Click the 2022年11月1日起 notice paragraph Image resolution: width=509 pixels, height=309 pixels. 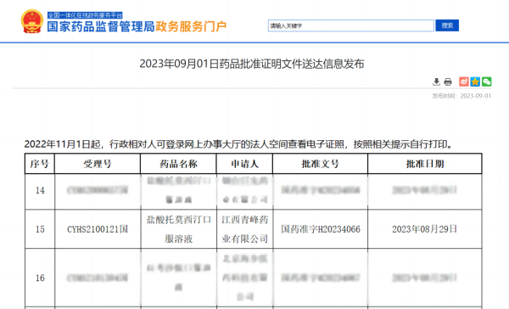(238, 144)
